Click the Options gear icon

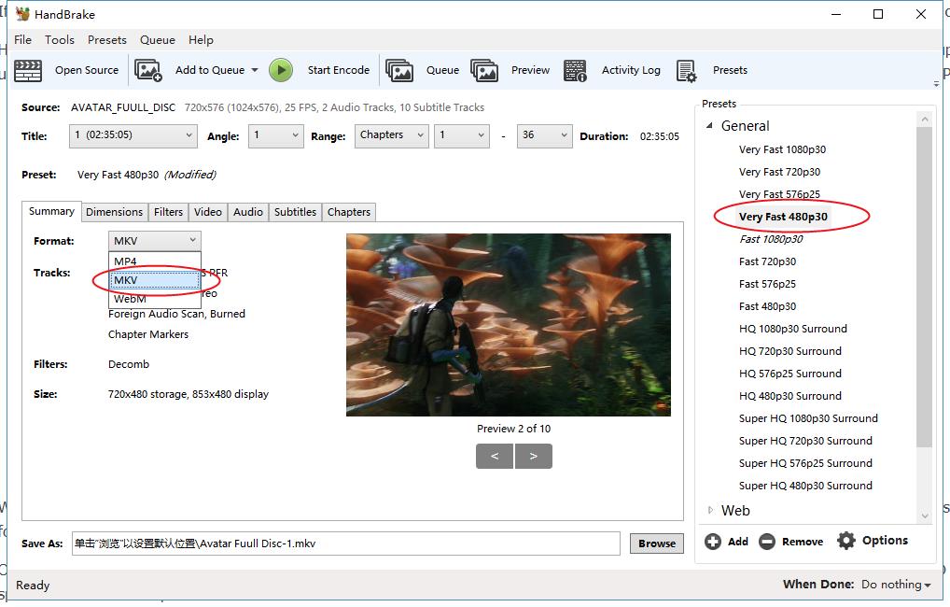point(846,541)
